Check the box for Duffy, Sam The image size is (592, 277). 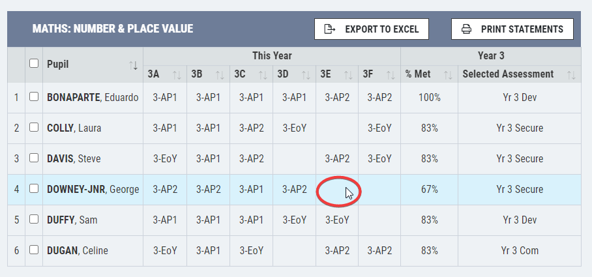point(34,219)
